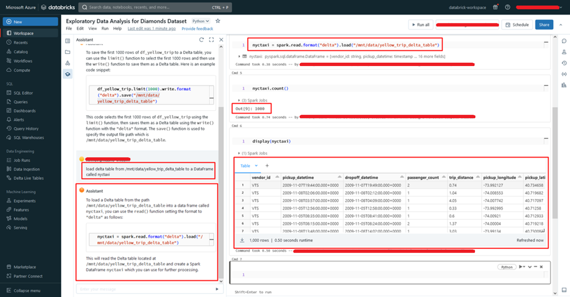This screenshot has height=297, width=570.
Task: Open the Python language dropdown by title
Action: (x=201, y=21)
